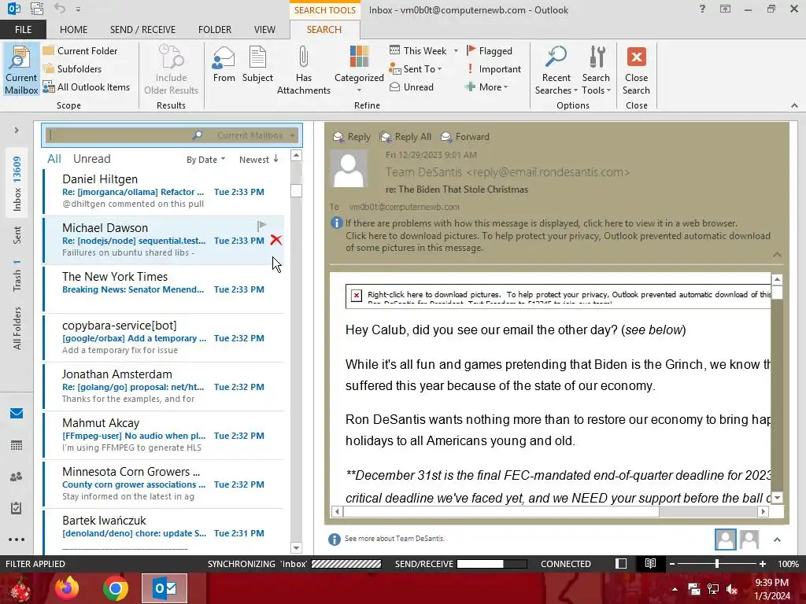806x604 pixels.
Task: Switch to the FOLDER ribbon tab
Action: [215, 30]
